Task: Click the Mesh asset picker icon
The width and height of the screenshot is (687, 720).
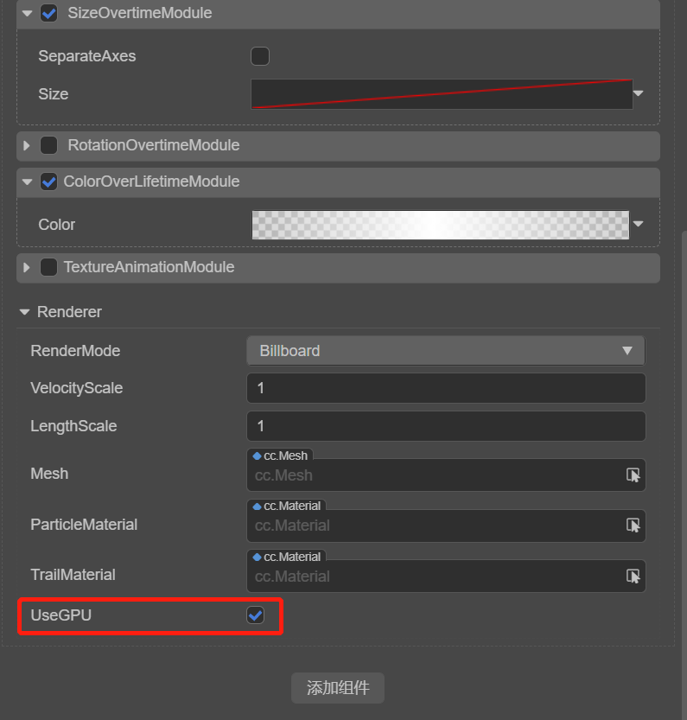Action: (x=633, y=475)
